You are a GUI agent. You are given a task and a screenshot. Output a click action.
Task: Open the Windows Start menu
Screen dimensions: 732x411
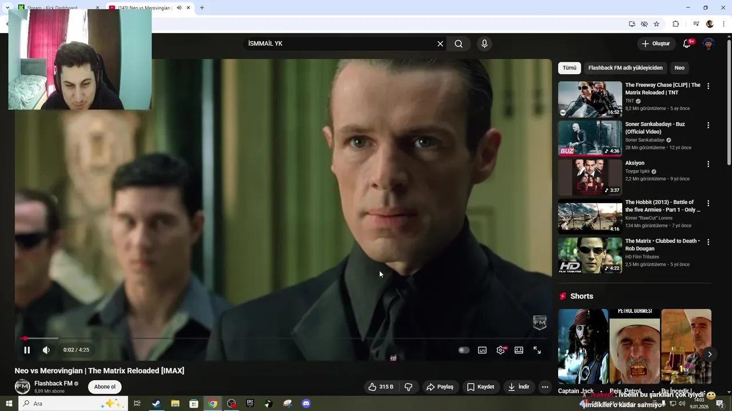[9, 404]
